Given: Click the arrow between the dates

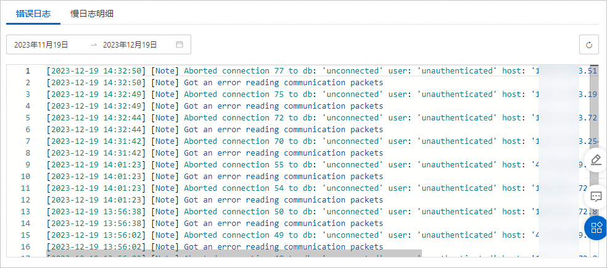Looking at the screenshot, I should pyautogui.click(x=94, y=44).
